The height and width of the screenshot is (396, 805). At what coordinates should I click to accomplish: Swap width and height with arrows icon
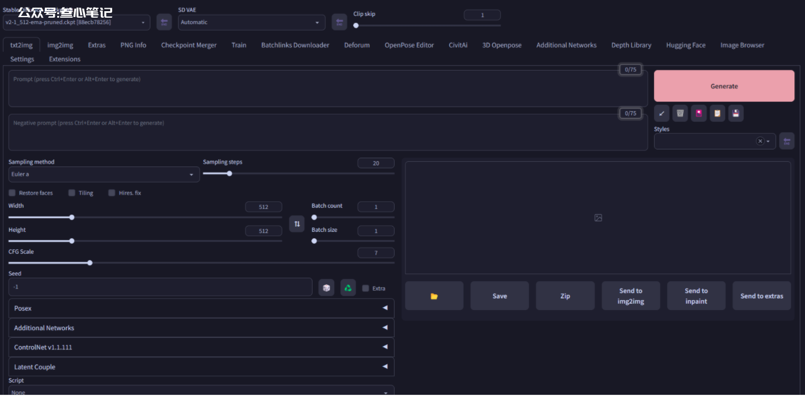[x=297, y=224]
